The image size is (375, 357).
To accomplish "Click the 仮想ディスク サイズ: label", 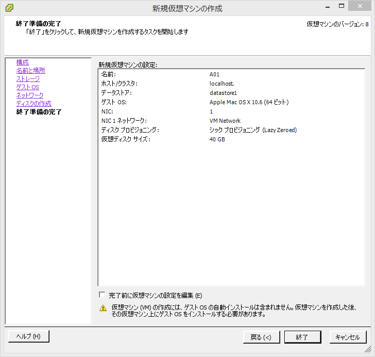I will point(126,139).
